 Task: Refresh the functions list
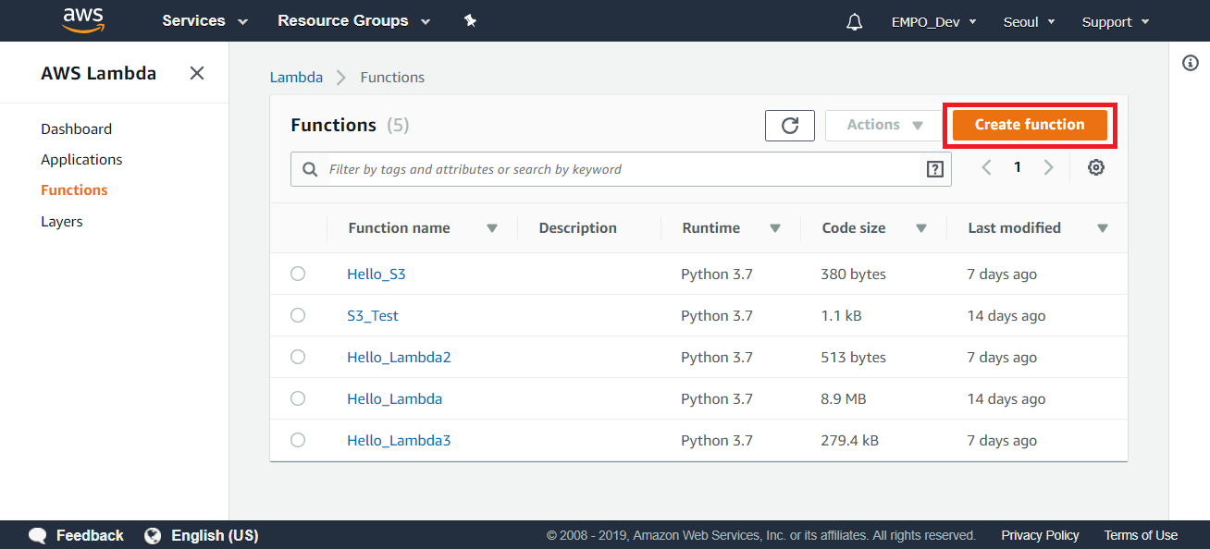tap(790, 126)
